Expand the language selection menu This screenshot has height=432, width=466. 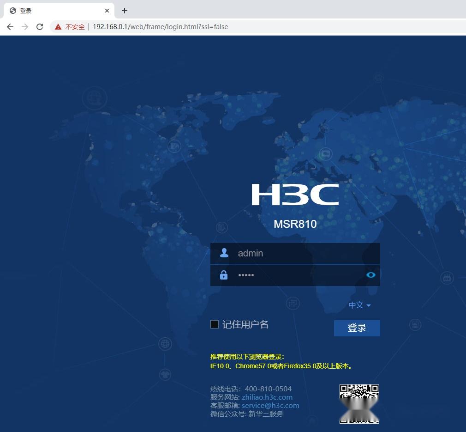click(x=360, y=305)
